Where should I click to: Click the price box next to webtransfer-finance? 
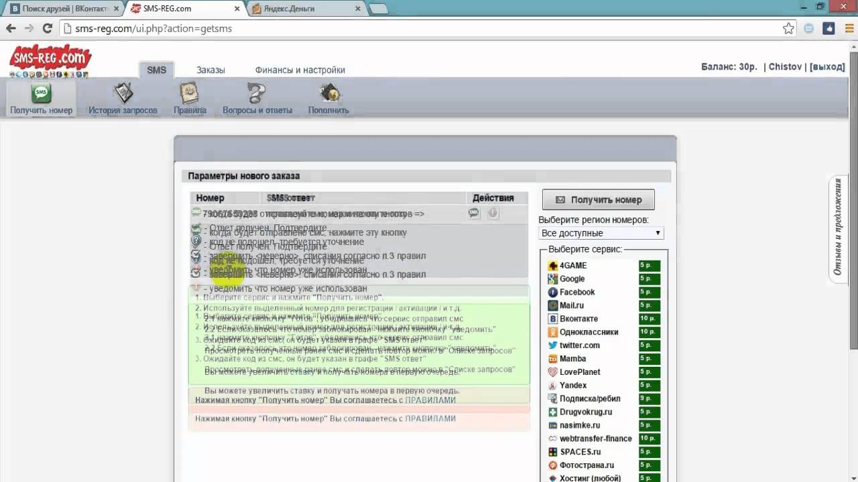click(650, 438)
